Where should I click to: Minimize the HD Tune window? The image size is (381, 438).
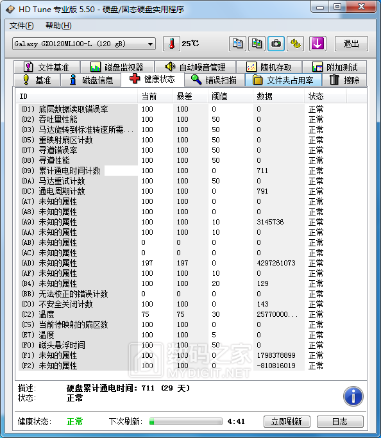coord(320,7)
